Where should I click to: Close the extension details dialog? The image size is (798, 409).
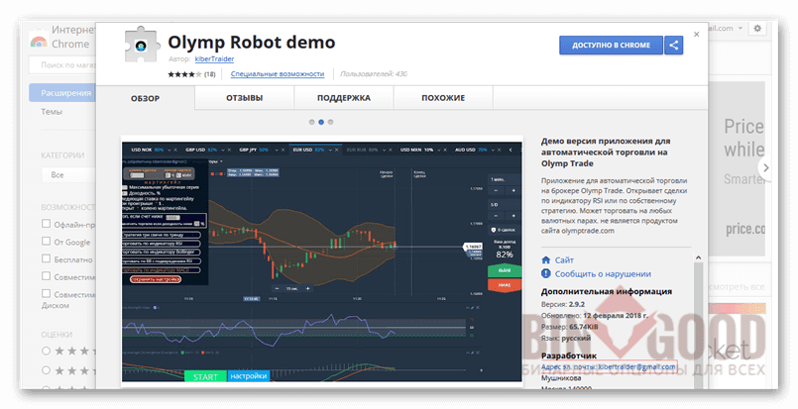tap(697, 34)
